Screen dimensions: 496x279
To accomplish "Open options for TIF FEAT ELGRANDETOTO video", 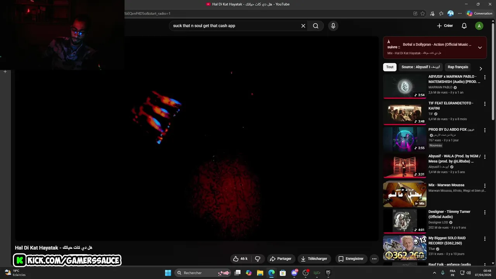I will click(484, 104).
